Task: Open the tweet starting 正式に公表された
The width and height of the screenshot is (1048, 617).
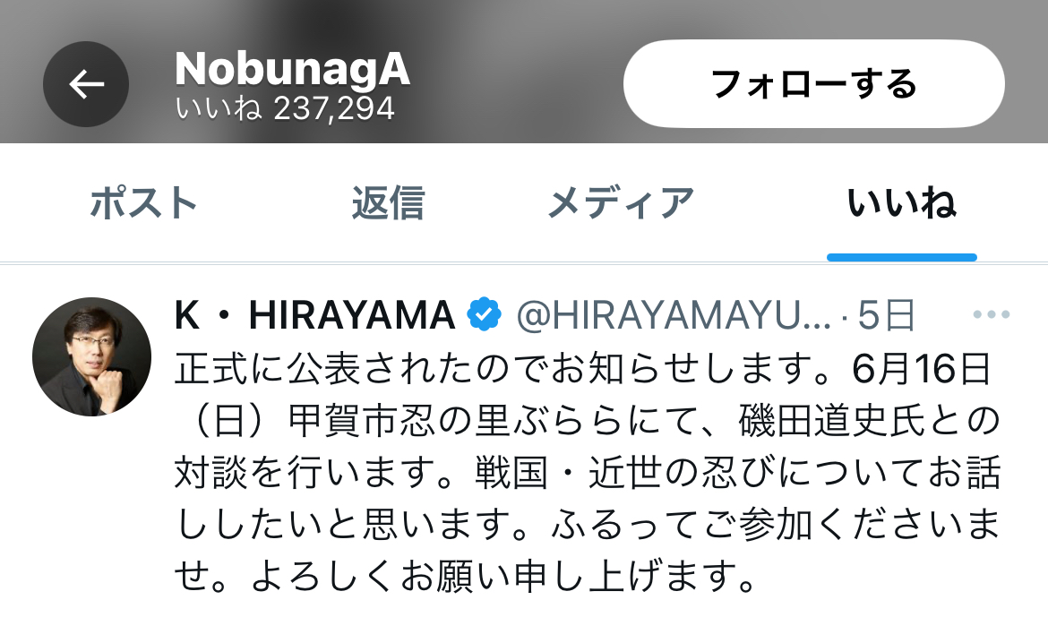Action: pos(588,472)
